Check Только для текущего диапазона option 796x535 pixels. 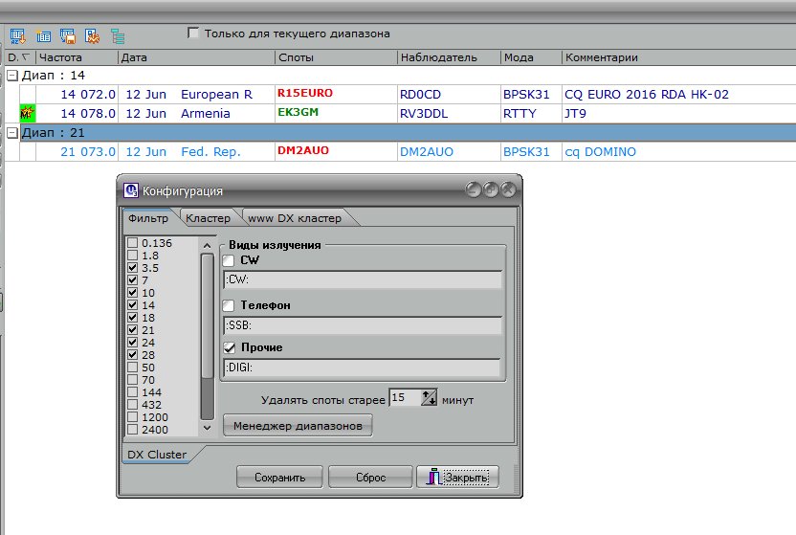[x=194, y=33]
